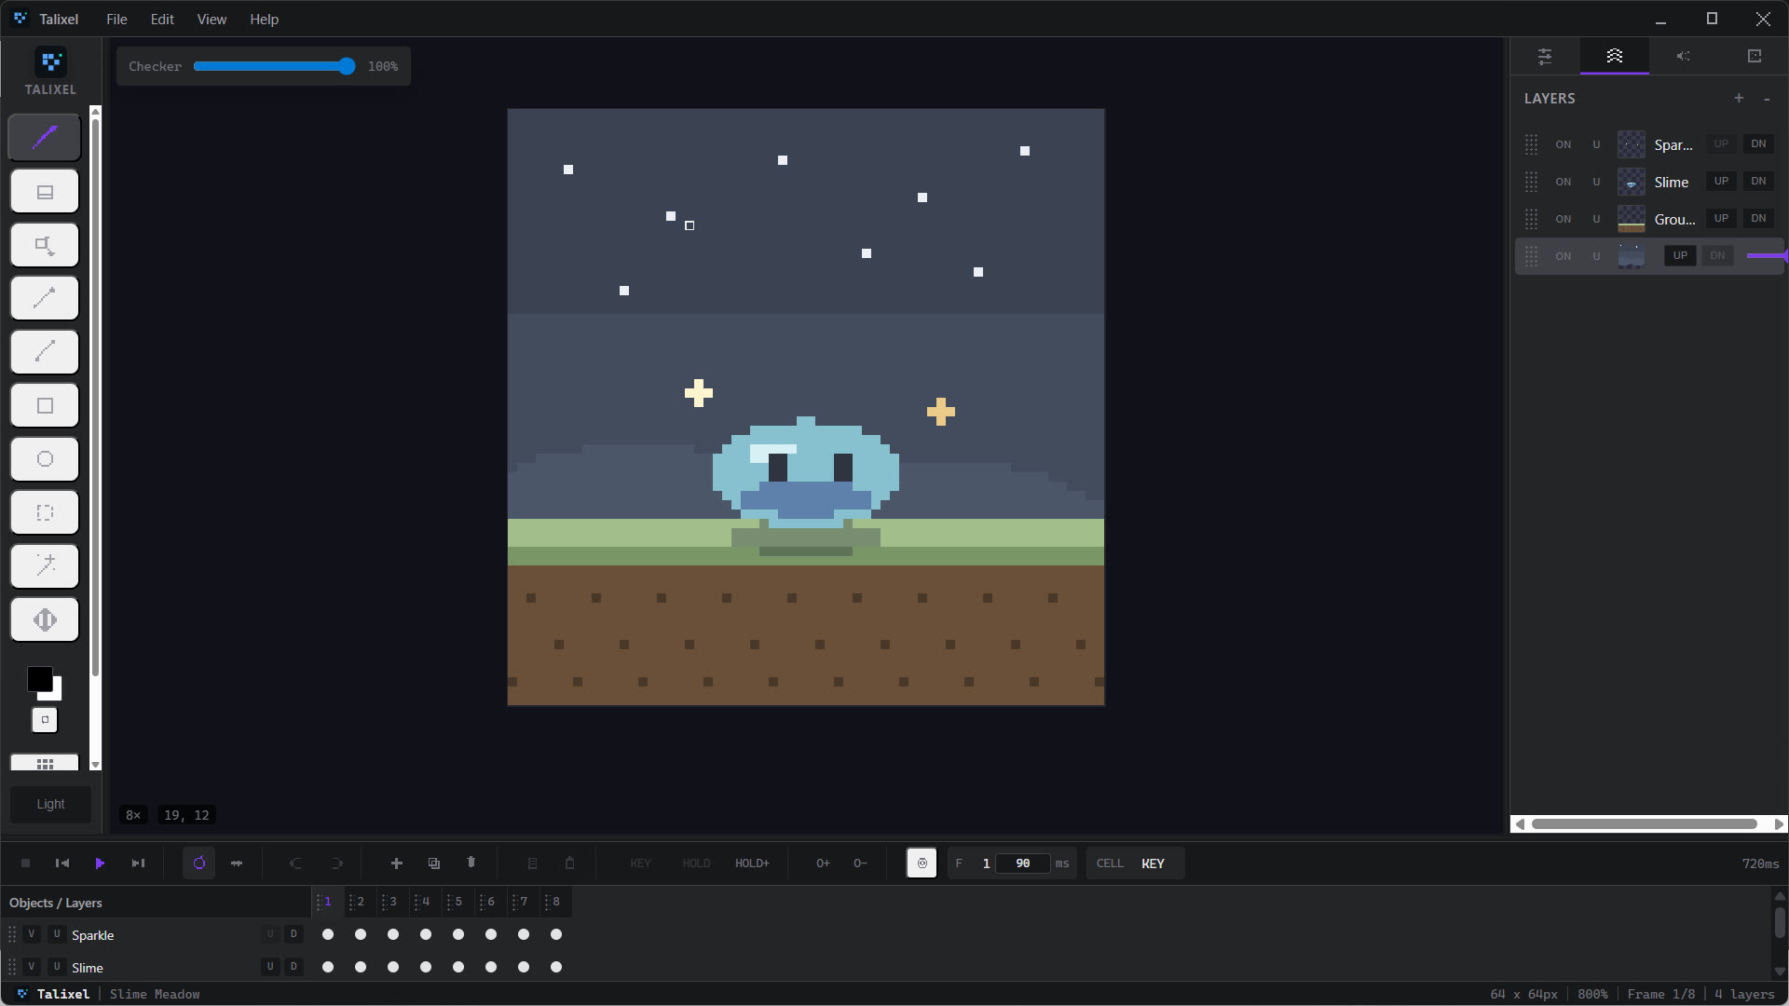Move the Slime layer UP
Image resolution: width=1789 pixels, height=1006 pixels.
pyautogui.click(x=1721, y=182)
